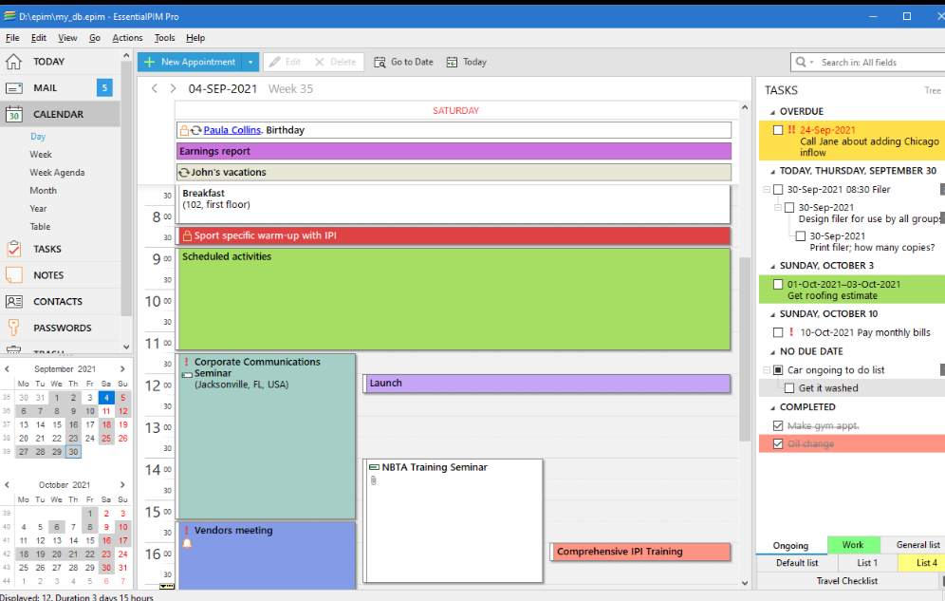Open the Tools menu
This screenshot has width=945, height=601.
[x=164, y=38]
